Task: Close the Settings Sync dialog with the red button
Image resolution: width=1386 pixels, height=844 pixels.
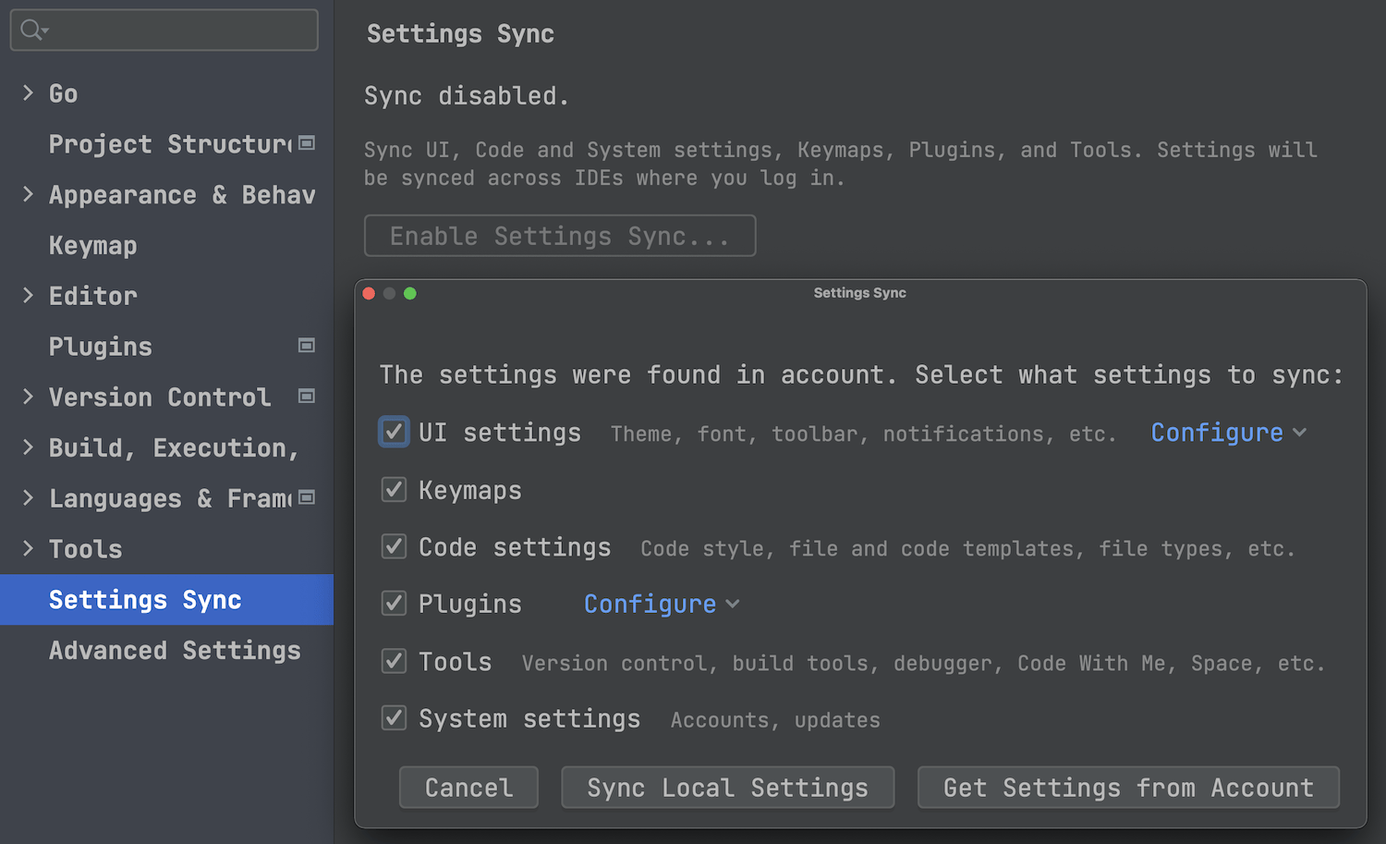Action: pos(369,293)
